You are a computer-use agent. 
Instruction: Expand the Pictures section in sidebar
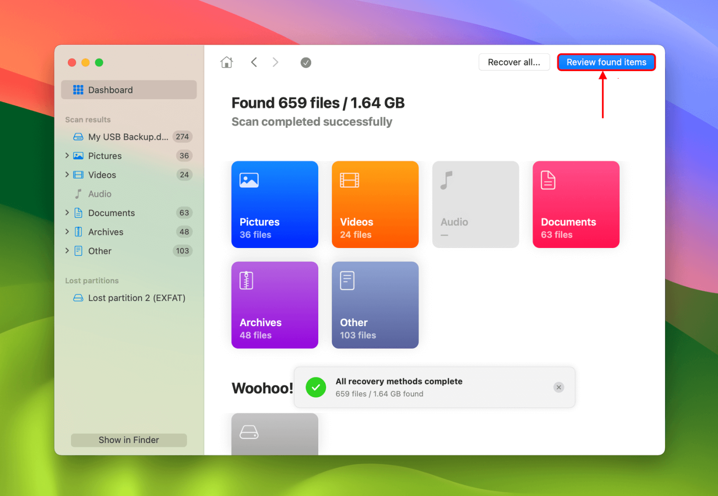[x=67, y=155]
